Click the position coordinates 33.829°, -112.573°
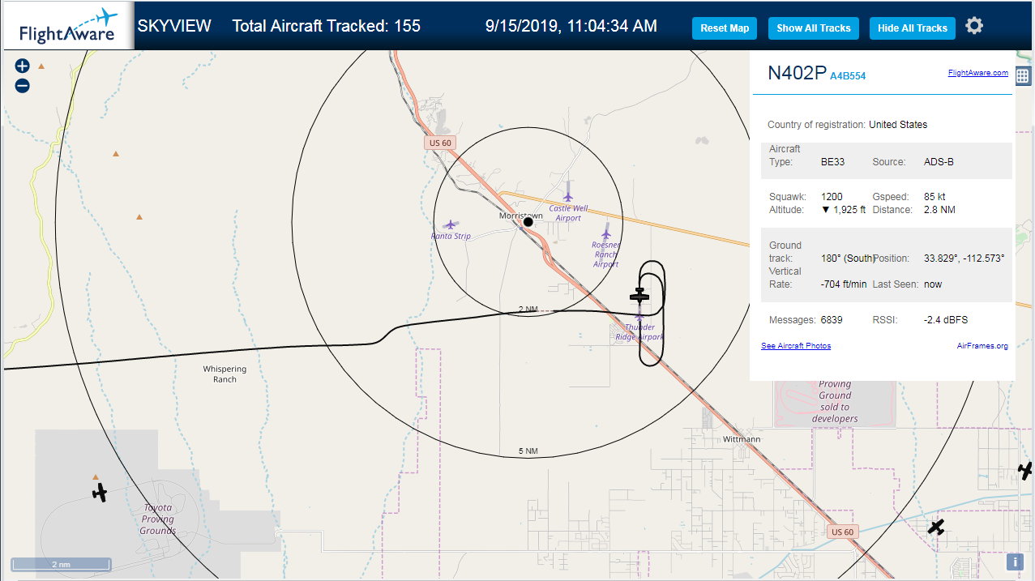 coord(964,258)
